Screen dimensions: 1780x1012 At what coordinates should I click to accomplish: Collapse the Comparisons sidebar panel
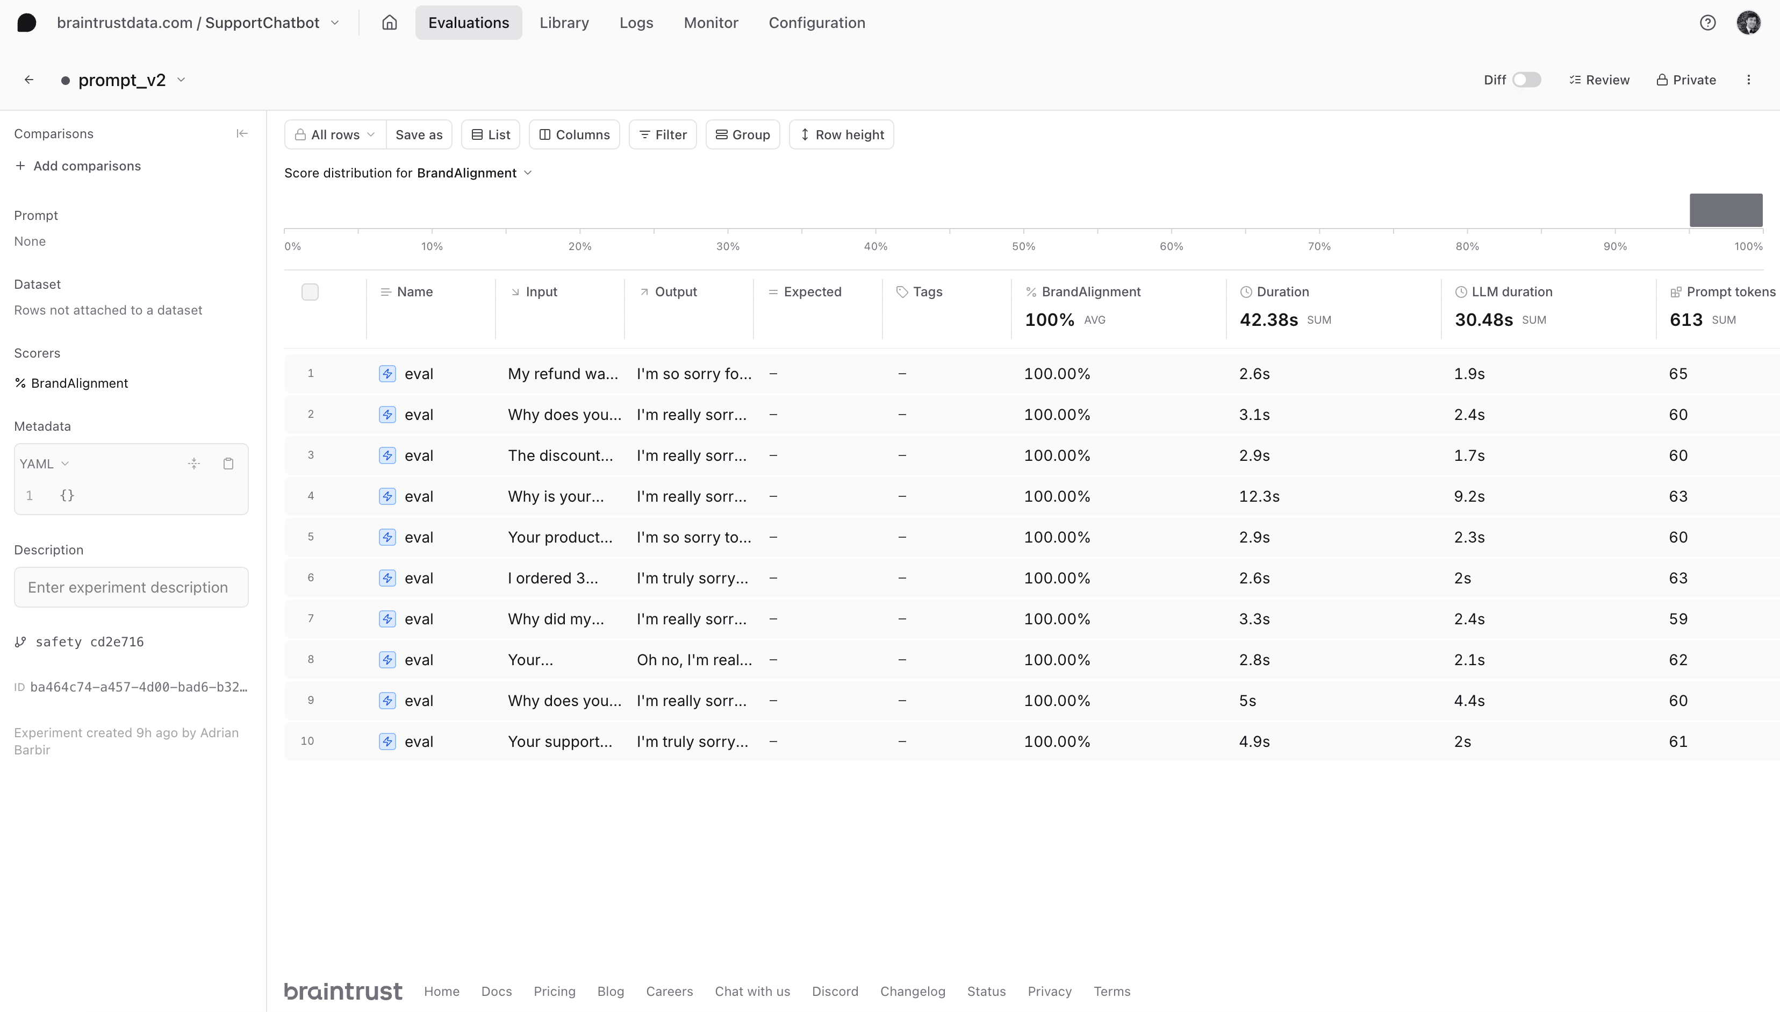[242, 133]
